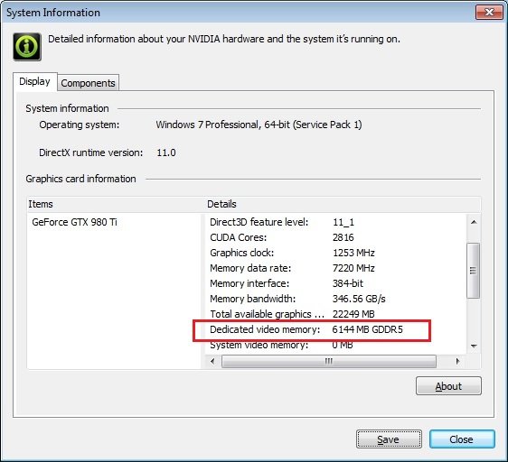Select the Memory bandwidth row
The height and width of the screenshot is (462, 508).
pyautogui.click(x=335, y=299)
